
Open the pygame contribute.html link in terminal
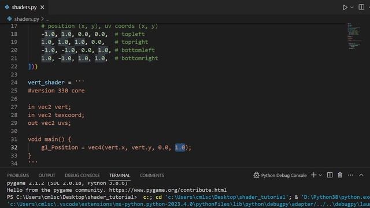pos(168,190)
